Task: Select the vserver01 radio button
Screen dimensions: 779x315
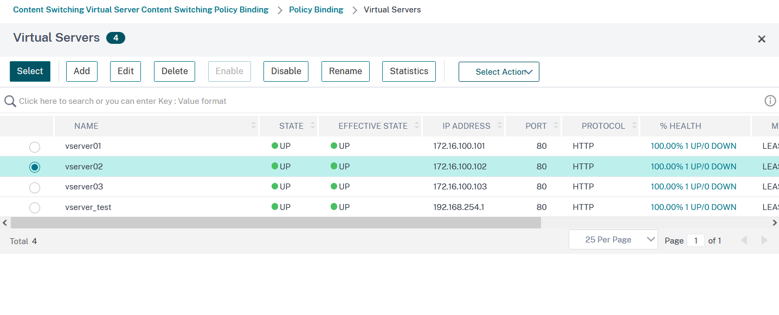Action: (35, 147)
